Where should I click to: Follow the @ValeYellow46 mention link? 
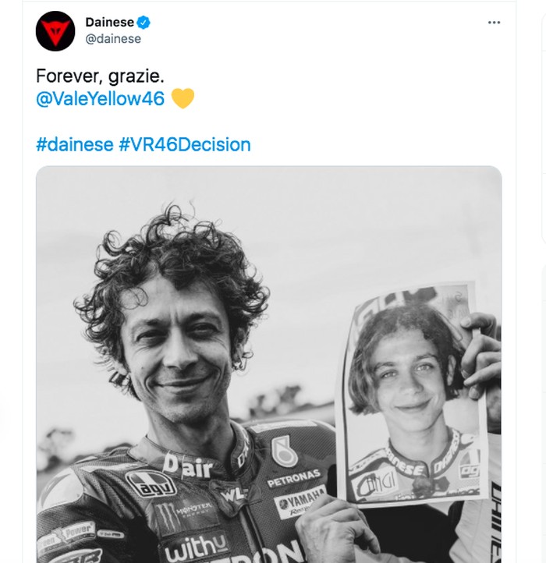click(101, 99)
